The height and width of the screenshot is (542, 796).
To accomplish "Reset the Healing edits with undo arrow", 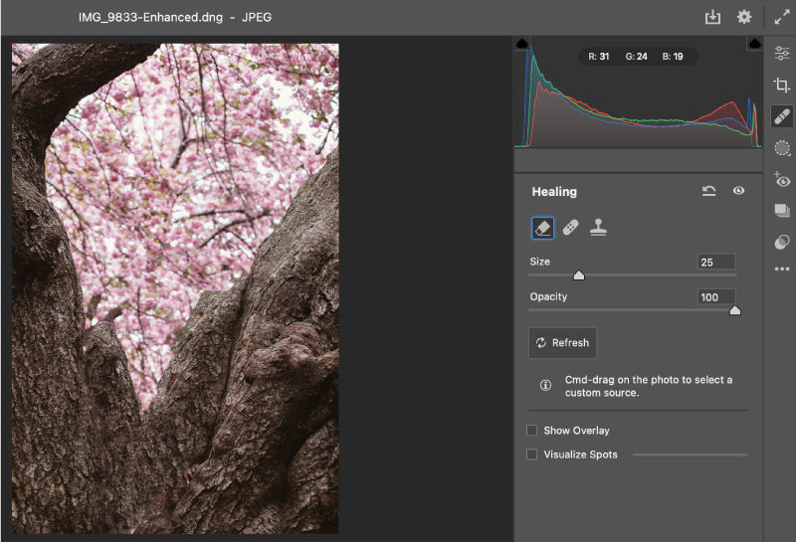I will 708,191.
